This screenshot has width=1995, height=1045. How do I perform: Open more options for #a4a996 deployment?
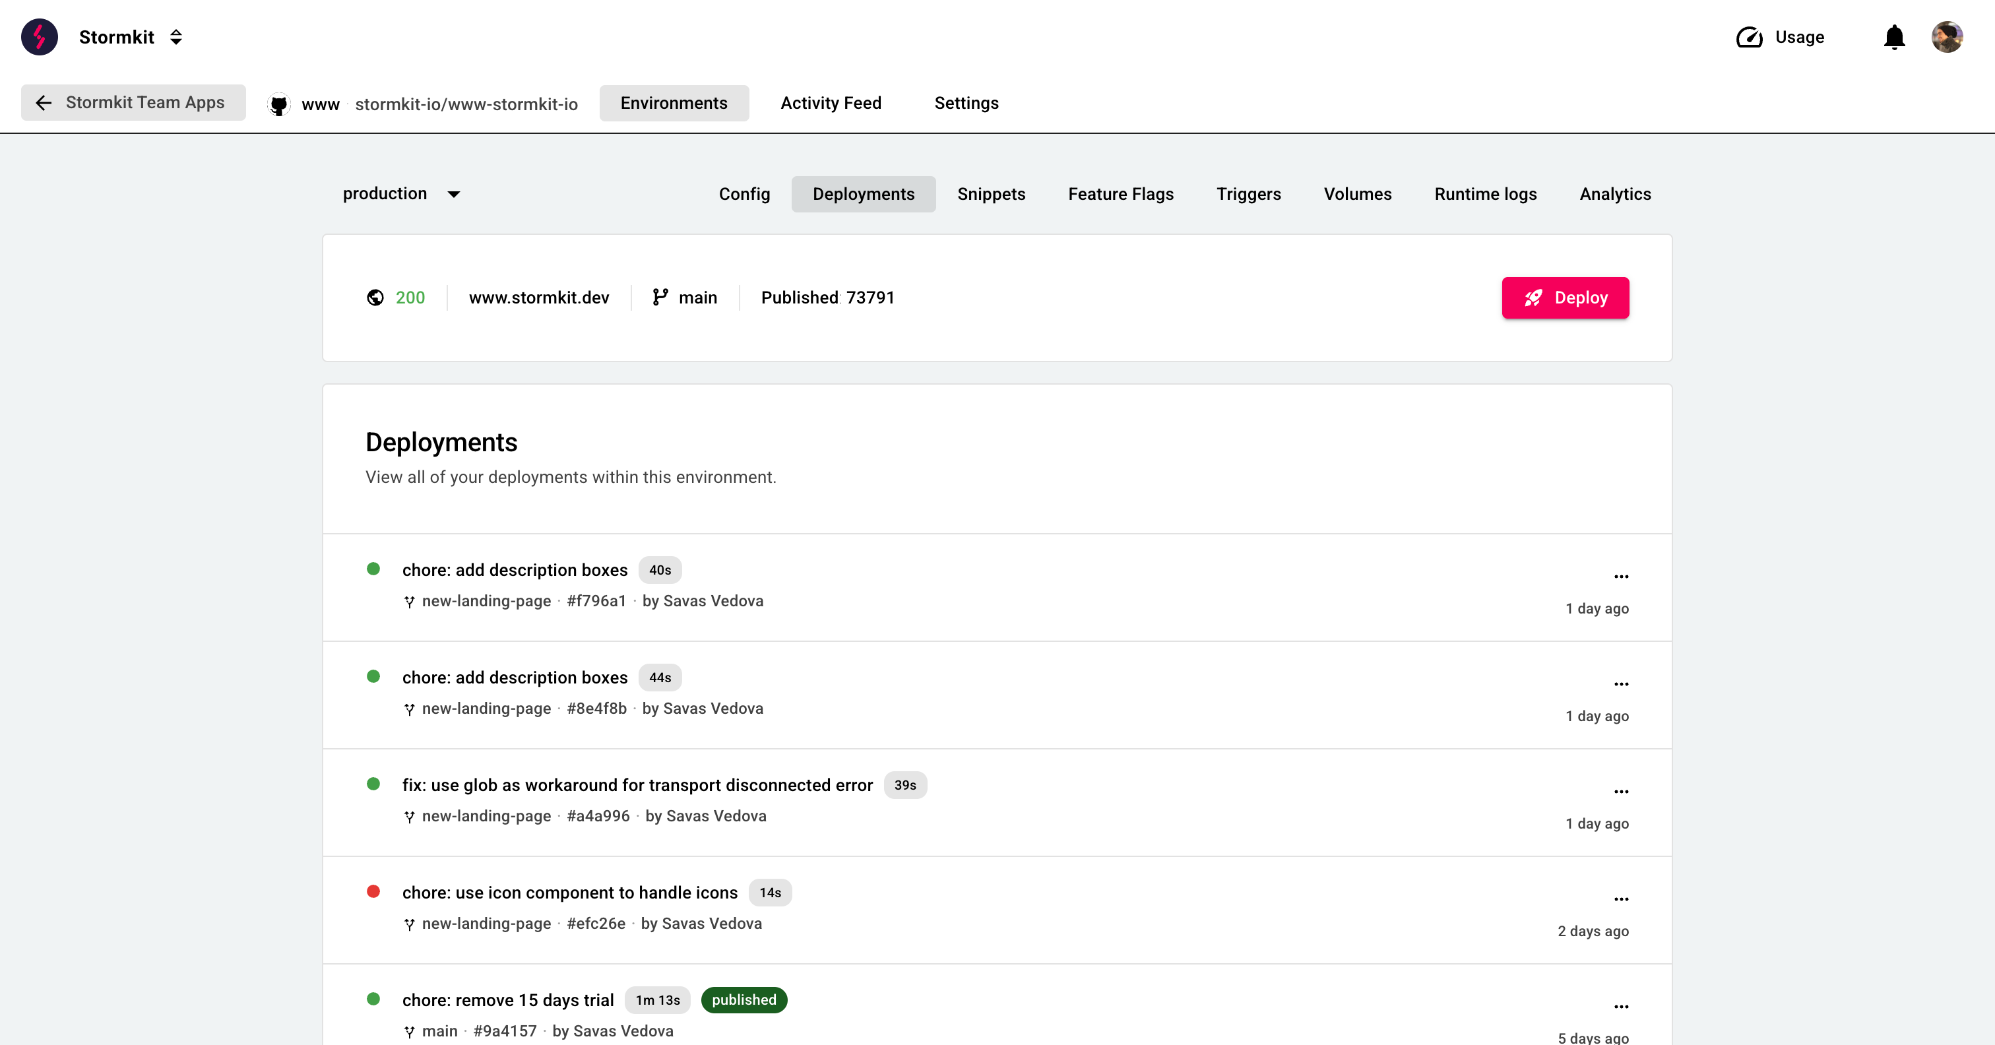tap(1620, 792)
